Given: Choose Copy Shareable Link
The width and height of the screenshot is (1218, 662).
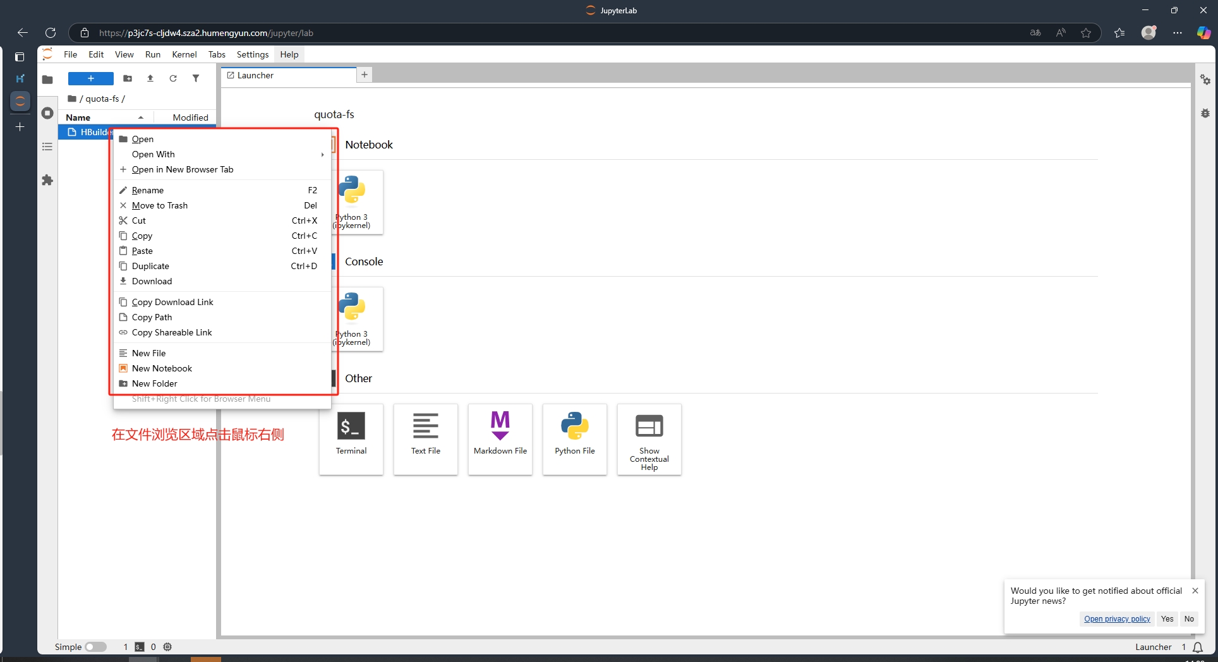Looking at the screenshot, I should click(x=222, y=332).
